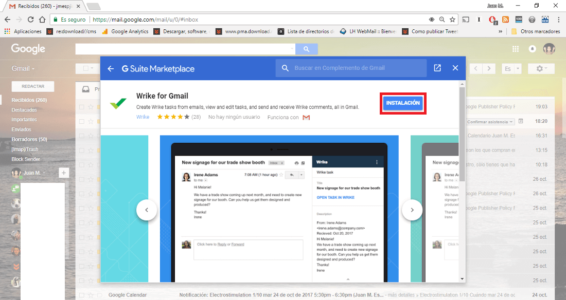Image resolution: width=566 pixels, height=300 pixels.
Task: Go to older messages arrow
Action: pyautogui.click(x=489, y=68)
